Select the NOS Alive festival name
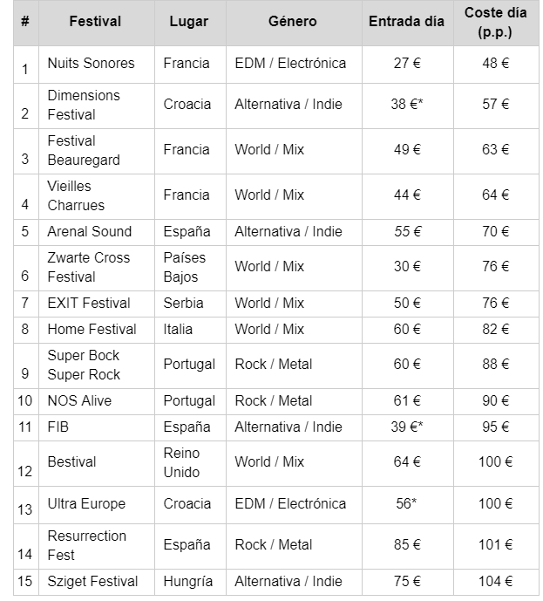 tap(79, 401)
